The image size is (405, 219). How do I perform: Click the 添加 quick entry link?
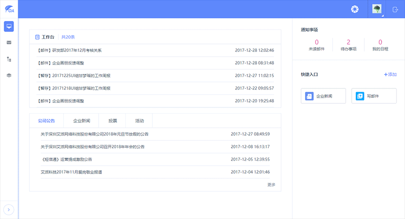[390, 74]
